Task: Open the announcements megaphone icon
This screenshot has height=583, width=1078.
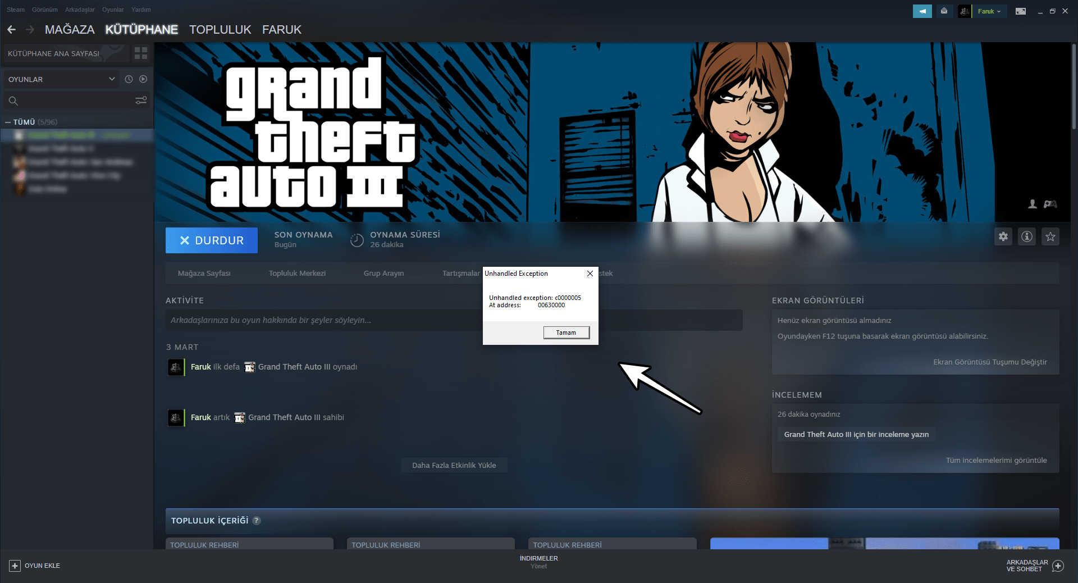Action: click(x=922, y=11)
